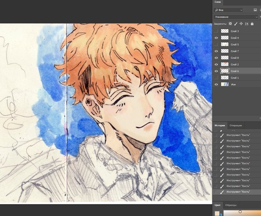Hide layer Слой 8 with its eye icon
Image resolution: width=261 pixels, height=216 pixels.
click(216, 58)
